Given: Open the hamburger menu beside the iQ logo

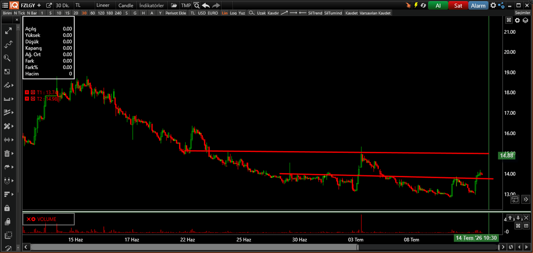Looking at the screenshot, I should pos(5,5).
